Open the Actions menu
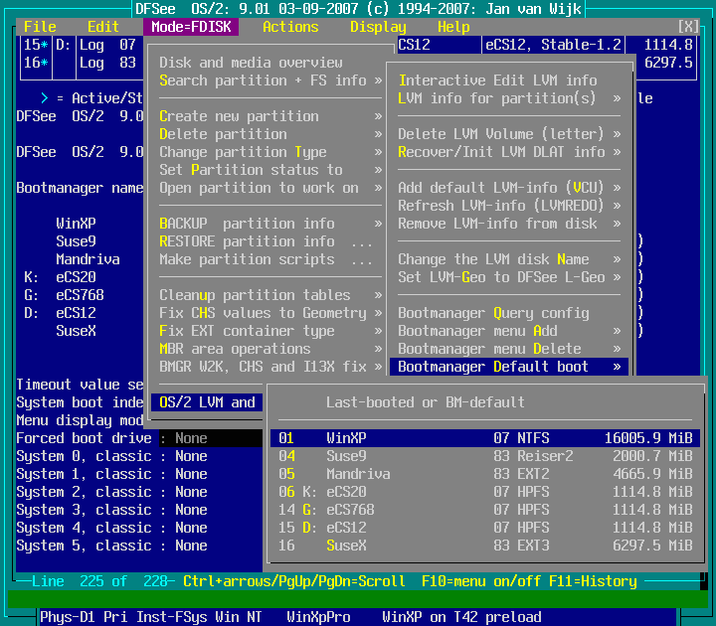Viewport: 716px width, 626px height. (290, 27)
